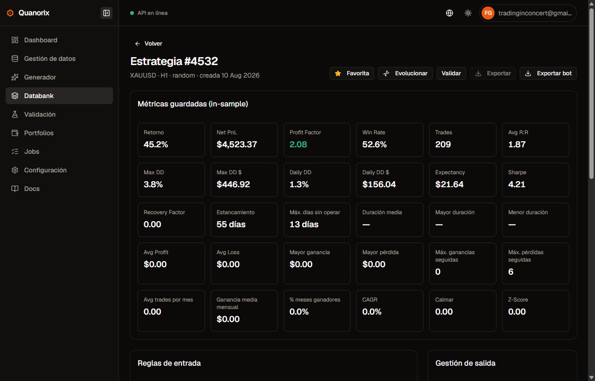Open the Validación section
The height and width of the screenshot is (381, 595).
click(x=59, y=114)
